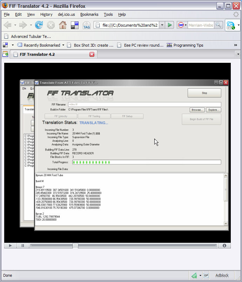Image resolution: width=242 pixels, height=282 pixels.
Task: Click the Skype toolbar icon
Action: 230,25
